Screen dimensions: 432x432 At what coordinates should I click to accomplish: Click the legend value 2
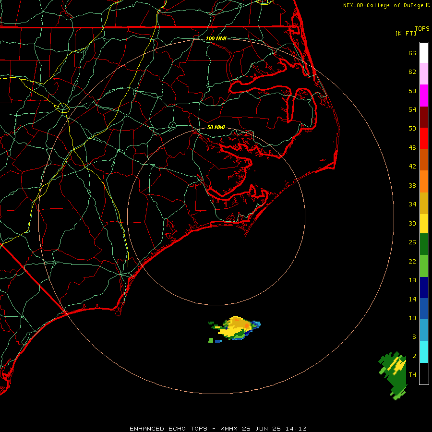click(414, 356)
